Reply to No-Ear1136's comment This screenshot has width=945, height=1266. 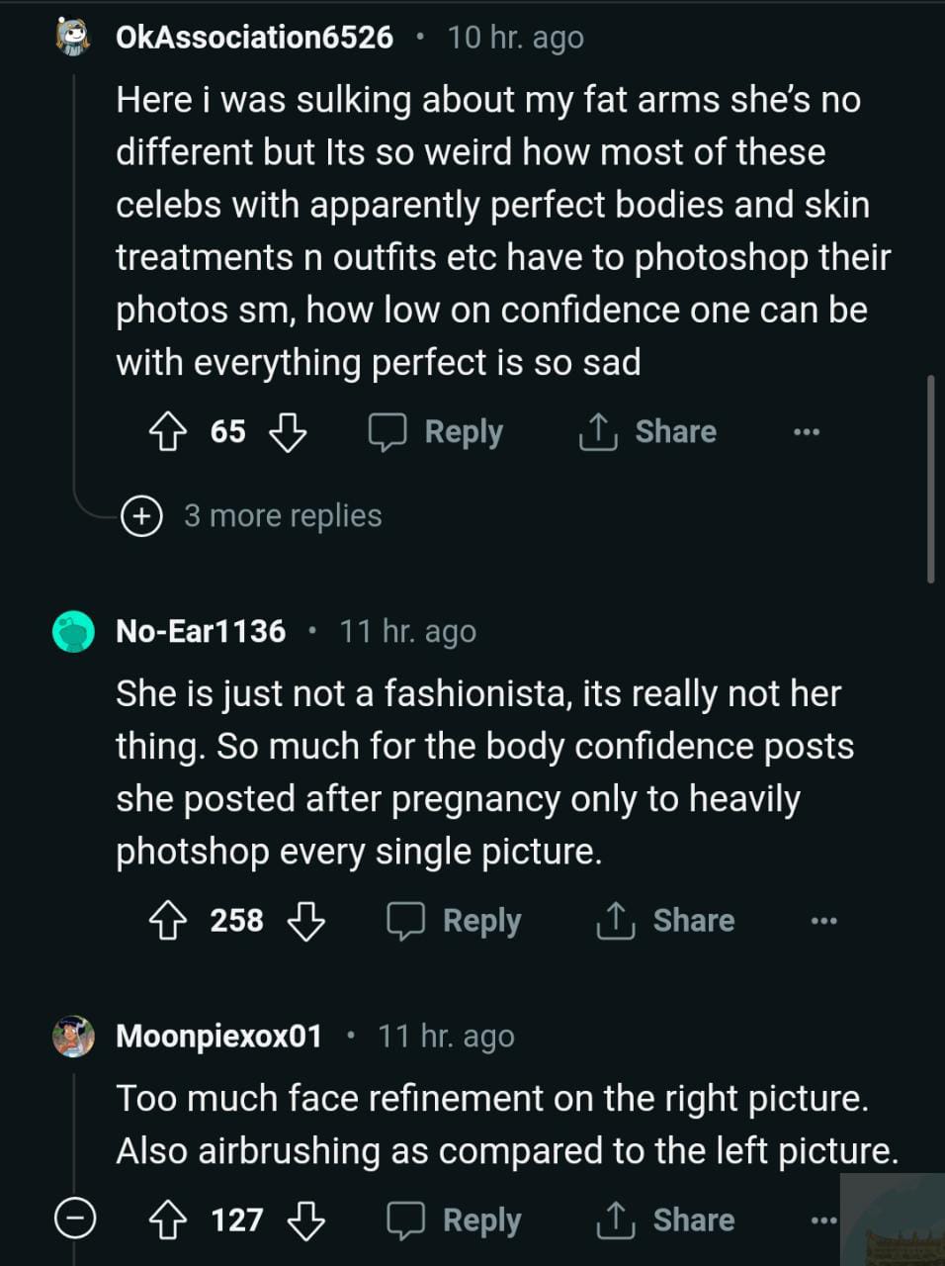click(454, 921)
